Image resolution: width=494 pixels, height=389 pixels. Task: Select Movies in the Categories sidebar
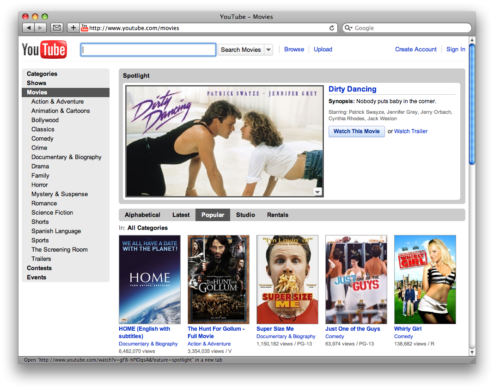pos(66,93)
